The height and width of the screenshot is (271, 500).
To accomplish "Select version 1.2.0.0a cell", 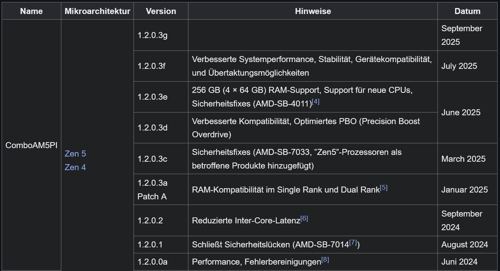I will 152,262.
